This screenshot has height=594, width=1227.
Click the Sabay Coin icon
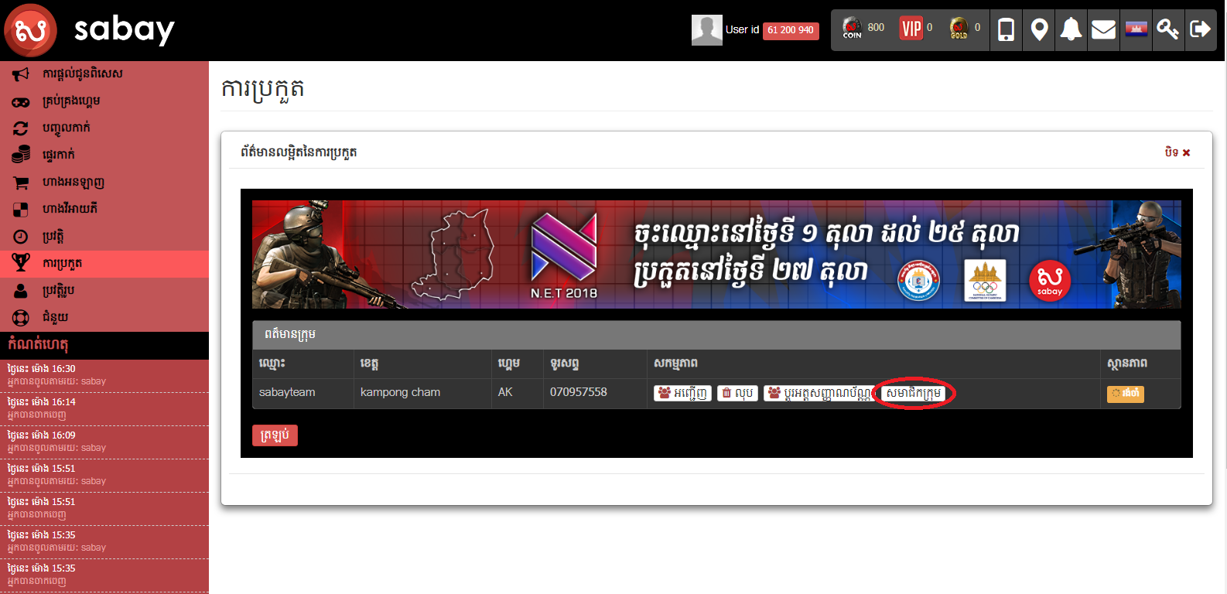(852, 29)
